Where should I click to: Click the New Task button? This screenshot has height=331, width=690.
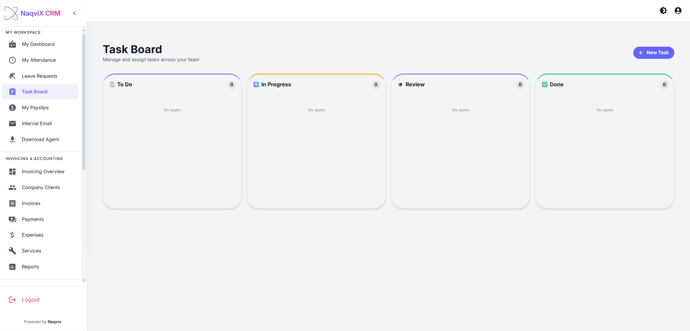(653, 53)
